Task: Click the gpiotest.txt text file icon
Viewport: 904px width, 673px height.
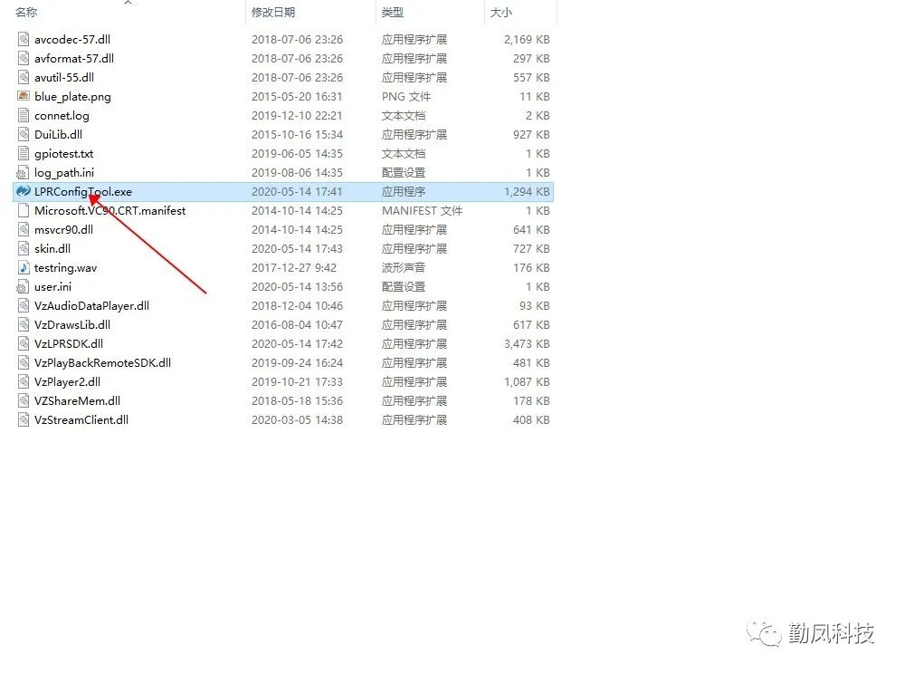Action: [x=23, y=154]
